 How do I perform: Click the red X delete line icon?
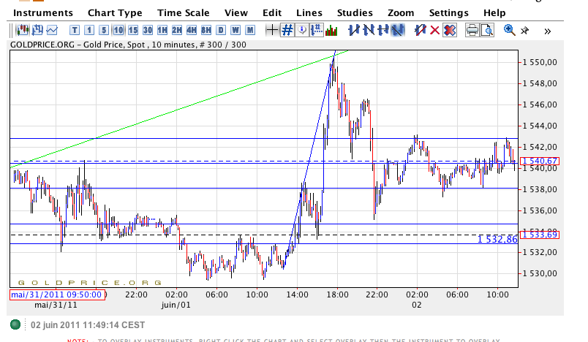435,30
